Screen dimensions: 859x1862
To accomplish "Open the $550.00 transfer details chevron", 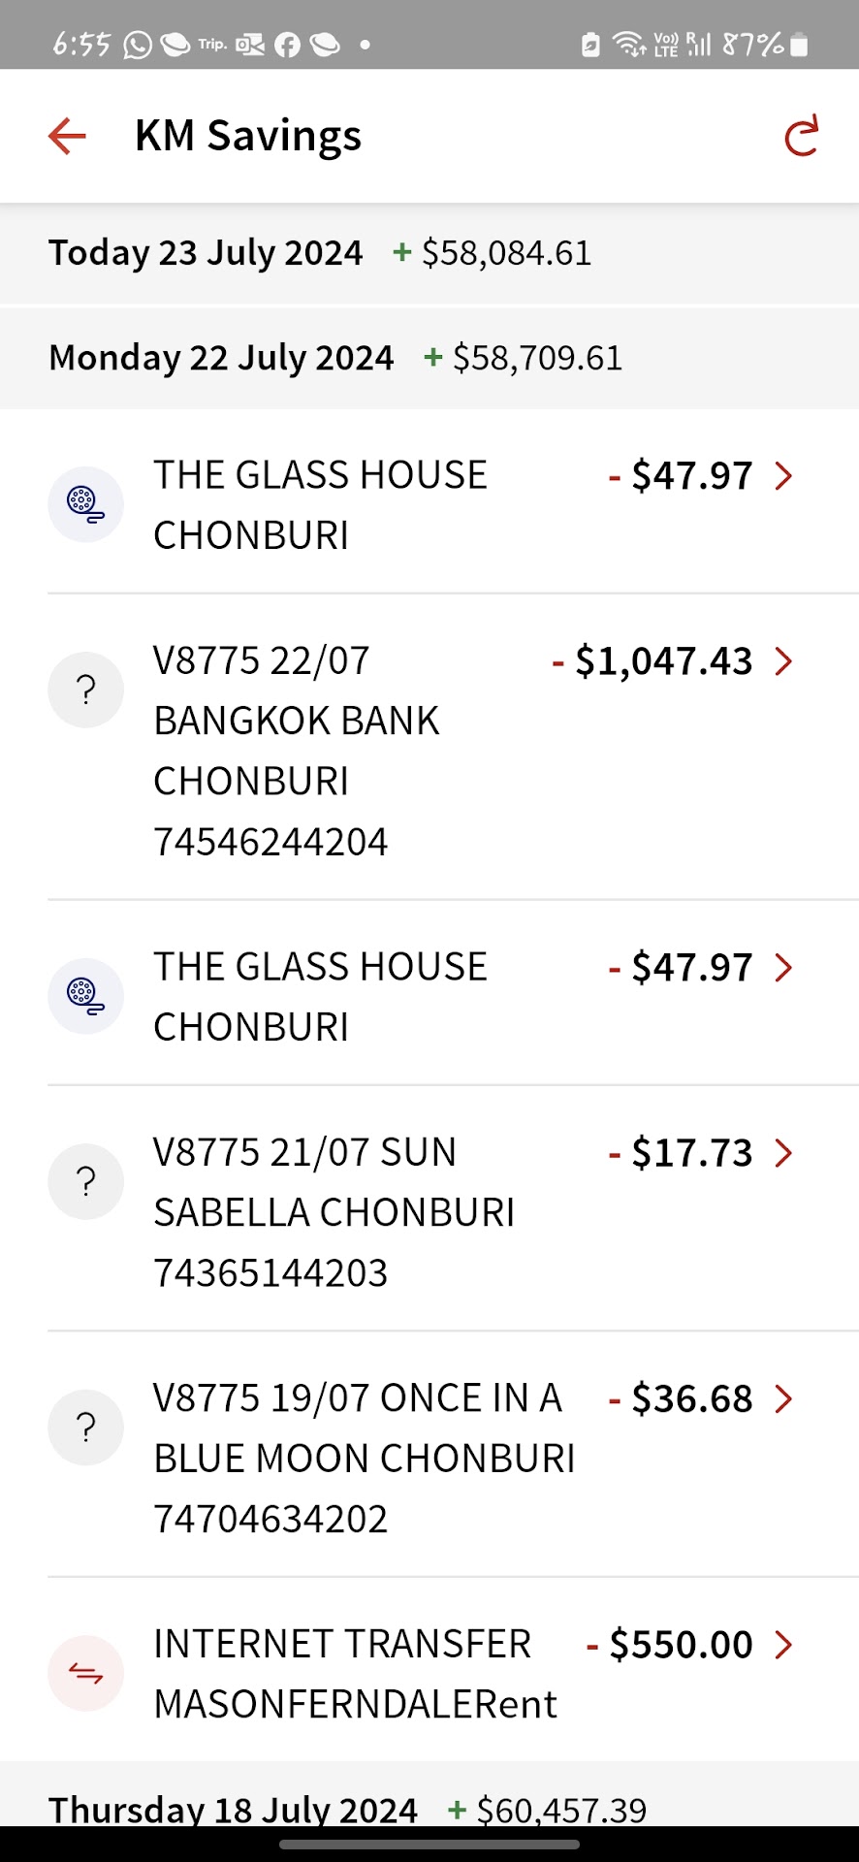I will [783, 1645].
